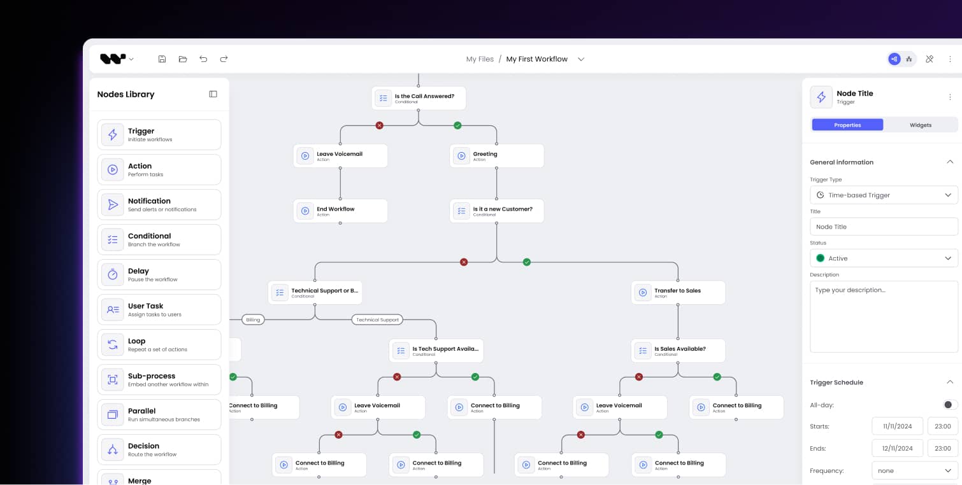Collapse Nodes Library with the panel icon
This screenshot has height=485, width=962.
[213, 94]
